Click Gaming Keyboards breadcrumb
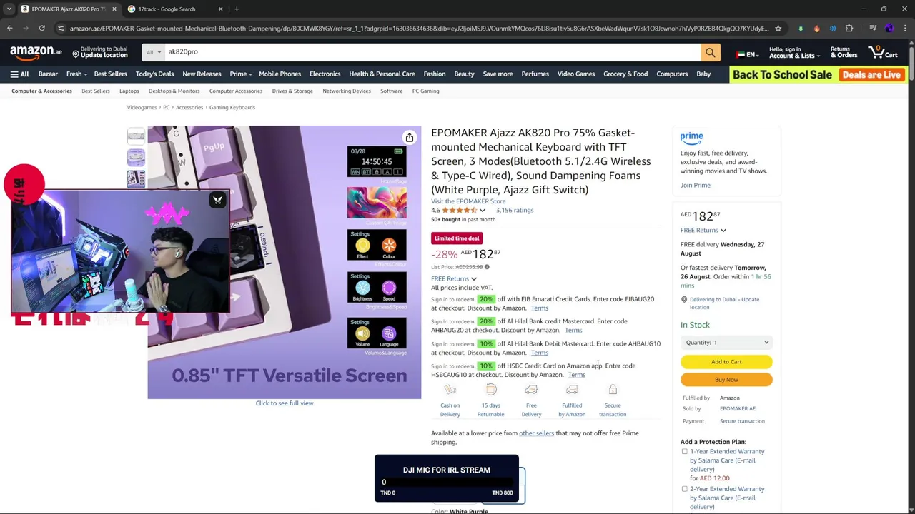This screenshot has height=514, width=915. 232,108
